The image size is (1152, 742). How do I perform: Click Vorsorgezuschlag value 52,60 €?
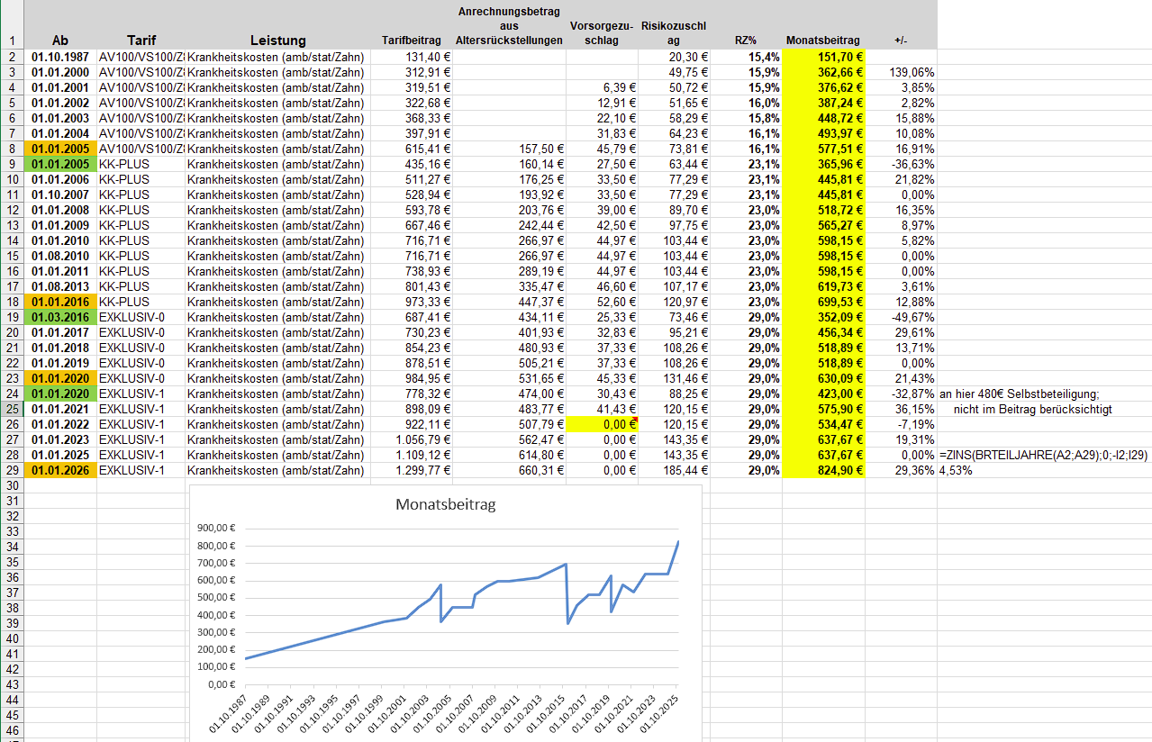tap(603, 302)
